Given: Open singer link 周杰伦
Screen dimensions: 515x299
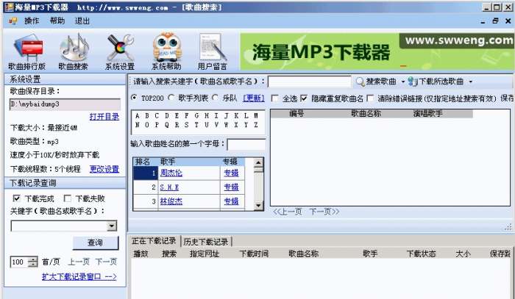Looking at the screenshot, I should [171, 173].
